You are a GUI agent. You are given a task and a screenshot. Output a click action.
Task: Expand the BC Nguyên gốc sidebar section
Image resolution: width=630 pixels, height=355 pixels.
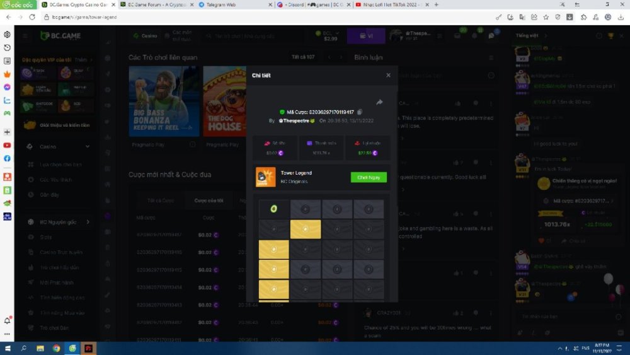click(x=88, y=222)
